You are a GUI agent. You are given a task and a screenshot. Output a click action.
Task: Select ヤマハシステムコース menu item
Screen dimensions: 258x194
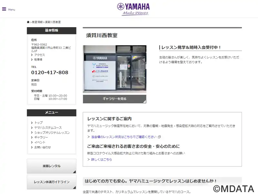(48, 128)
